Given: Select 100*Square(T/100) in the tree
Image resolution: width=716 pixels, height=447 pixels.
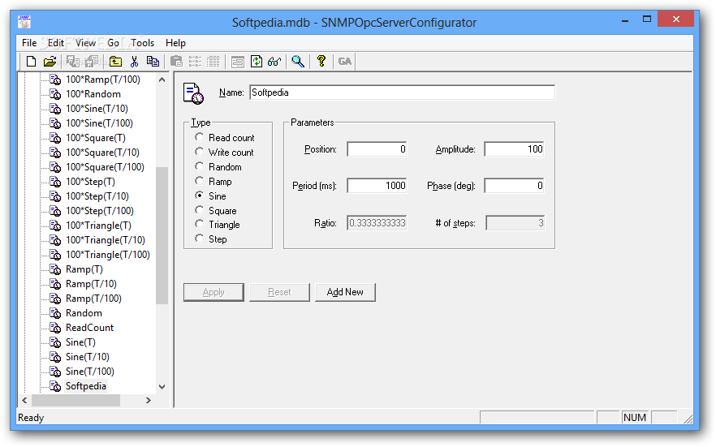Looking at the screenshot, I should coord(105,167).
